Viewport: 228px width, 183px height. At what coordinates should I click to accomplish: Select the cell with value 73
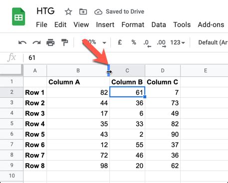coord(163,103)
